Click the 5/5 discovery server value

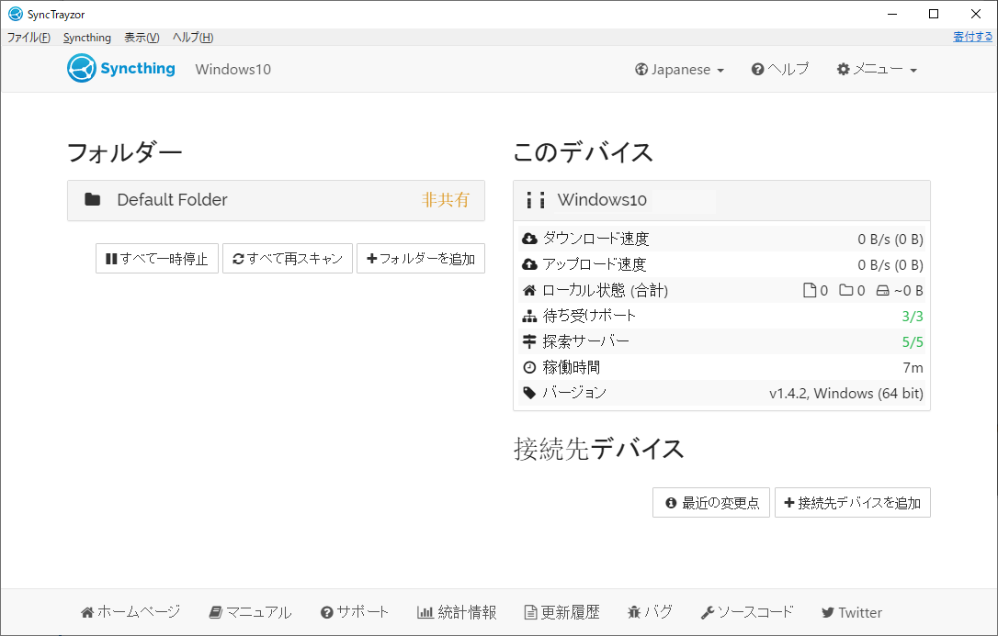pyautogui.click(x=913, y=341)
